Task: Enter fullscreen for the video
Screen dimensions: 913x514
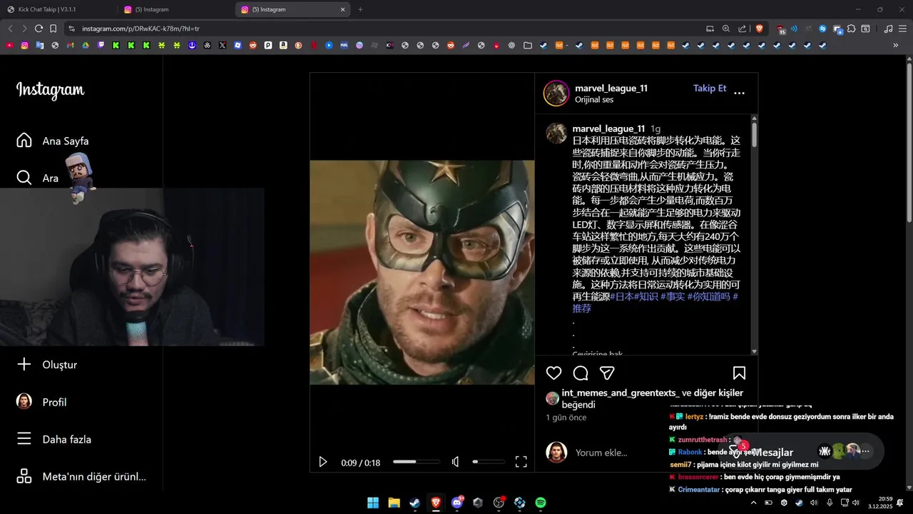Action: [x=521, y=462]
